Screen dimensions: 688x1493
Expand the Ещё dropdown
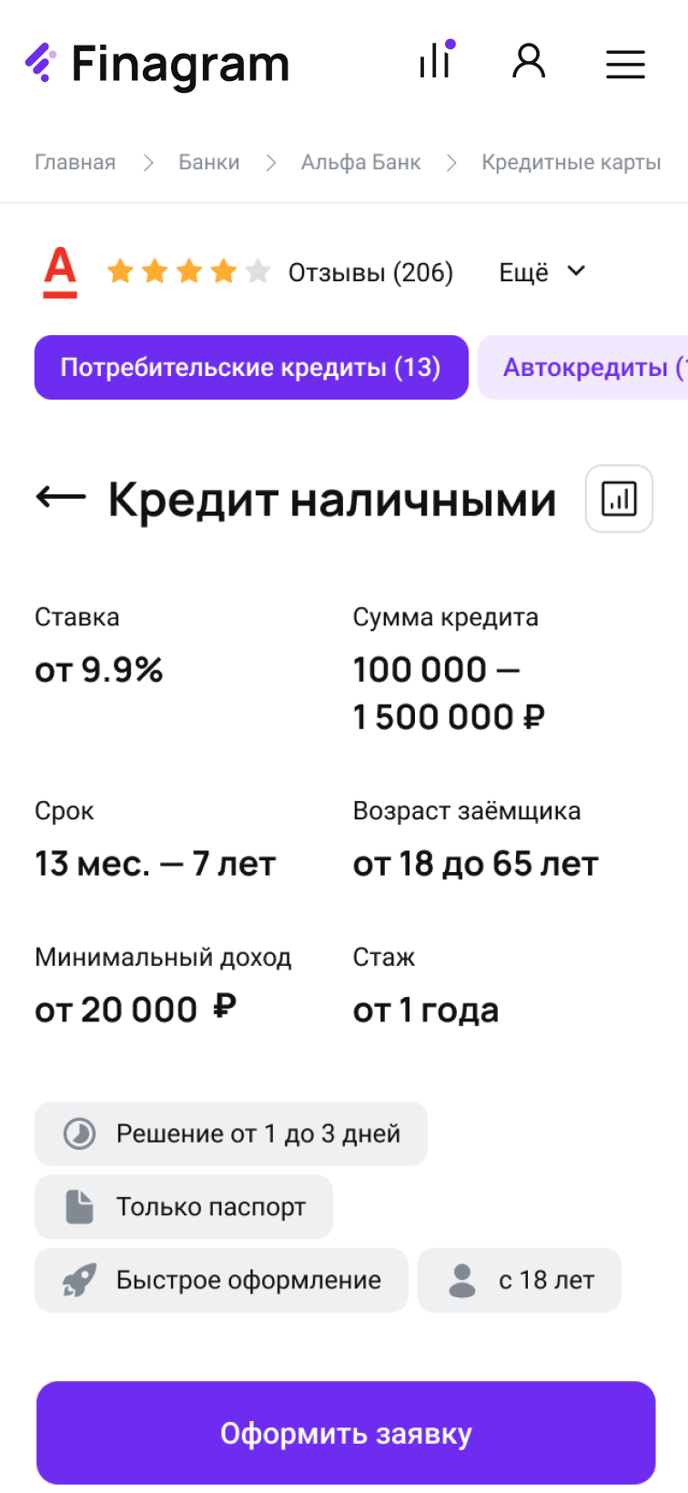tap(542, 272)
